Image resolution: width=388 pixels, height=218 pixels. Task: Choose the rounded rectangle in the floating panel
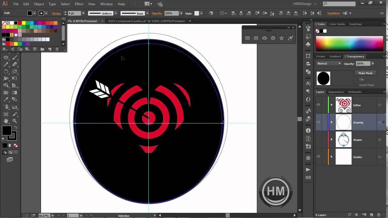click(x=256, y=38)
